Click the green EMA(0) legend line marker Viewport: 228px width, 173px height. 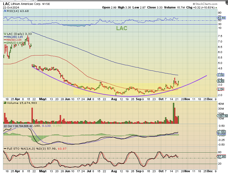[x=5, y=43]
